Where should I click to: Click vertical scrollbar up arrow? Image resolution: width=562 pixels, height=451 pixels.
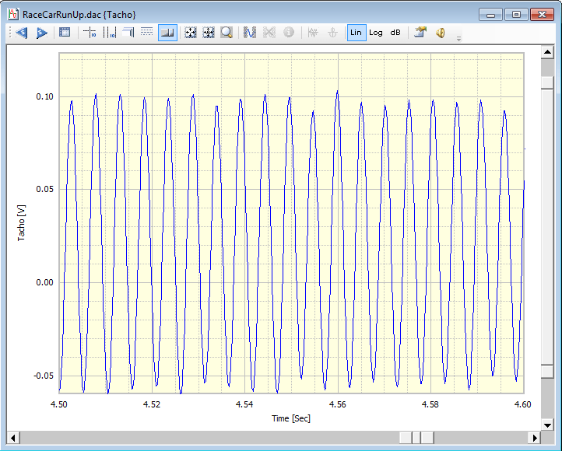[547, 52]
